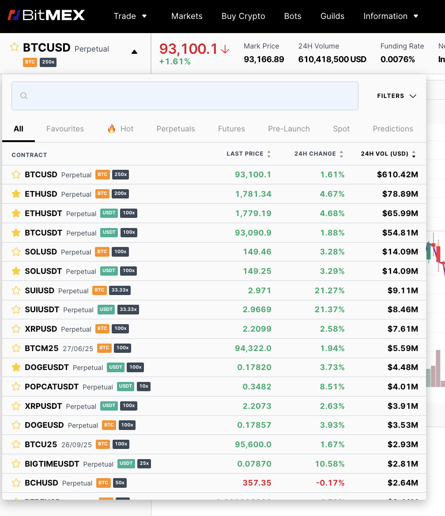Open the Bots page
The height and width of the screenshot is (516, 445).
pos(293,16)
